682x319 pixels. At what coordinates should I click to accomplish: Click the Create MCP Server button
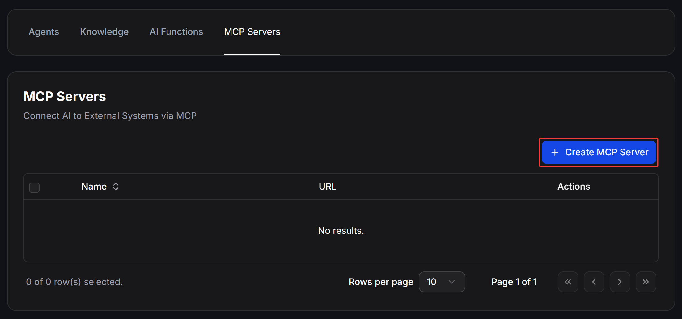tap(599, 152)
